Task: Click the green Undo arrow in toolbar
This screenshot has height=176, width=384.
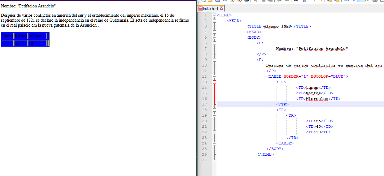Action: point(279,1)
